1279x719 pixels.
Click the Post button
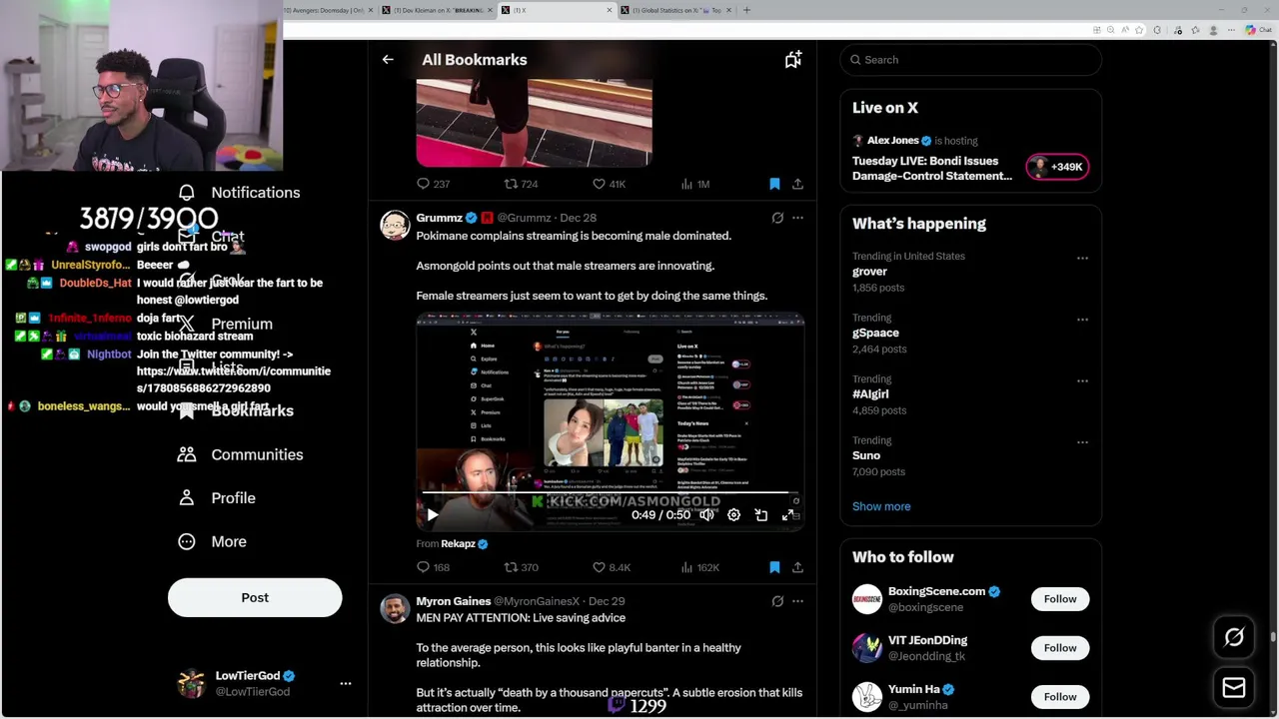click(255, 597)
